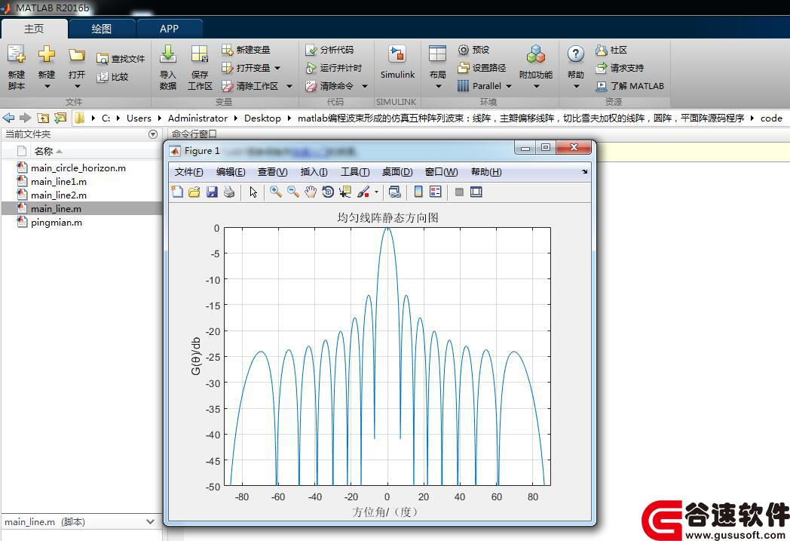Toggle Data Cursor tool
Screen dimensions: 790x541
pyautogui.click(x=345, y=192)
